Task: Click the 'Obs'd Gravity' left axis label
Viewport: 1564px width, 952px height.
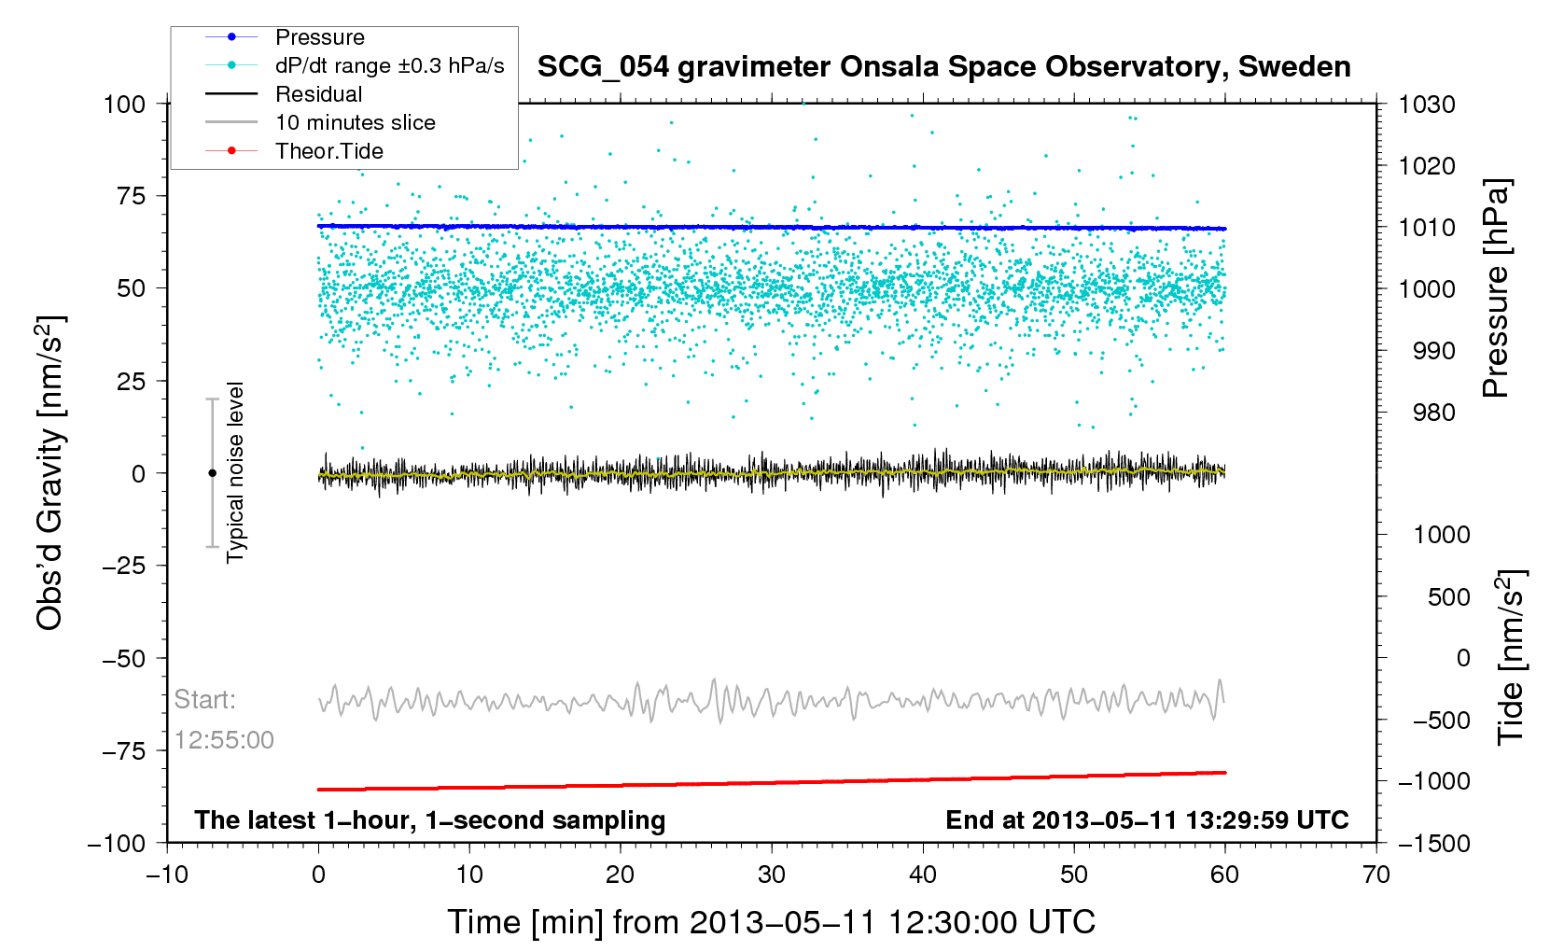Action: (x=49, y=473)
